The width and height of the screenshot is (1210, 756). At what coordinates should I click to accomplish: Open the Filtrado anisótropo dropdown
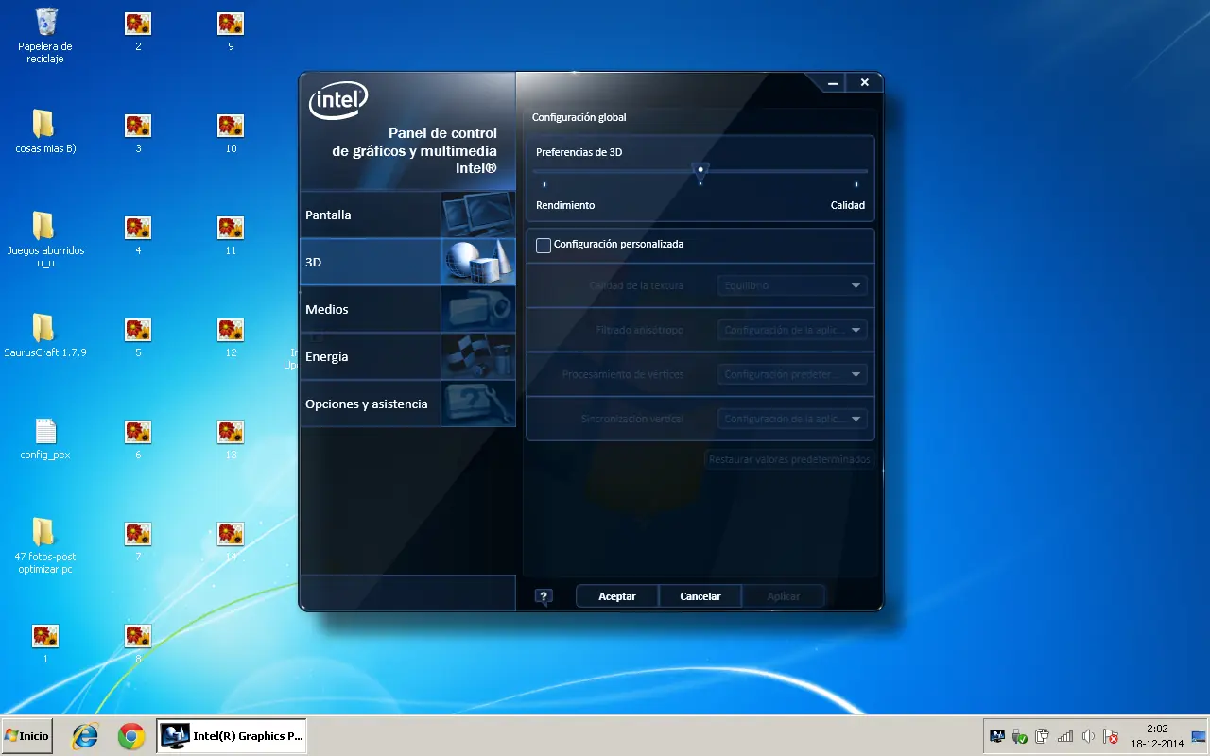tap(792, 330)
